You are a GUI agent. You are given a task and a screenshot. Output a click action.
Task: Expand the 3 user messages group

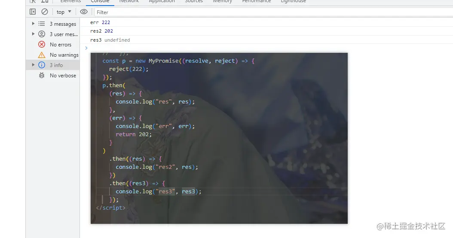coord(33,34)
